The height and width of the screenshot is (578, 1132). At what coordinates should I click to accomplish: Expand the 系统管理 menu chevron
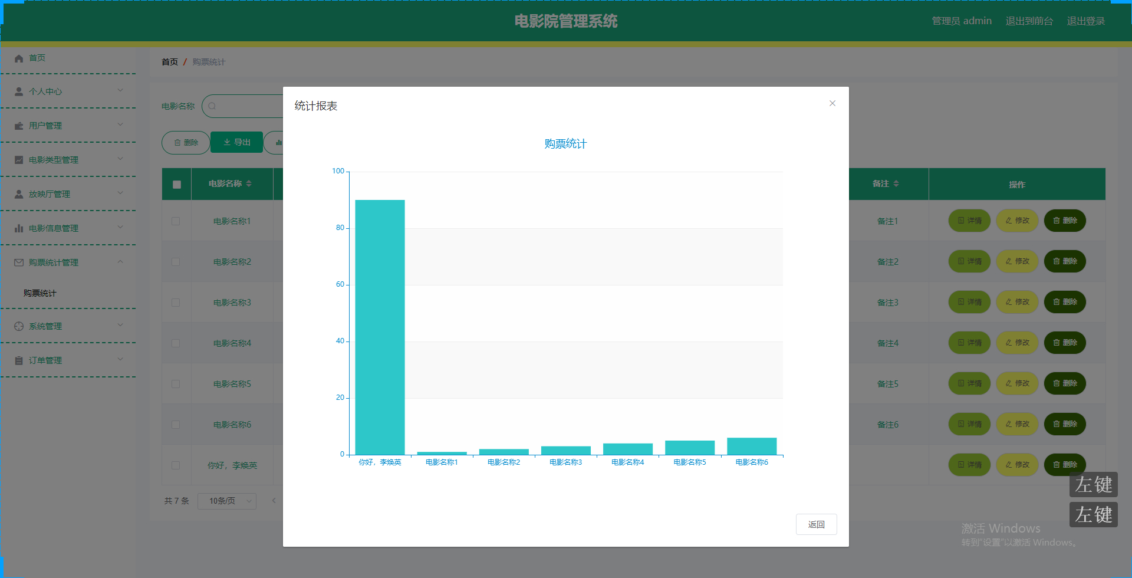click(120, 325)
